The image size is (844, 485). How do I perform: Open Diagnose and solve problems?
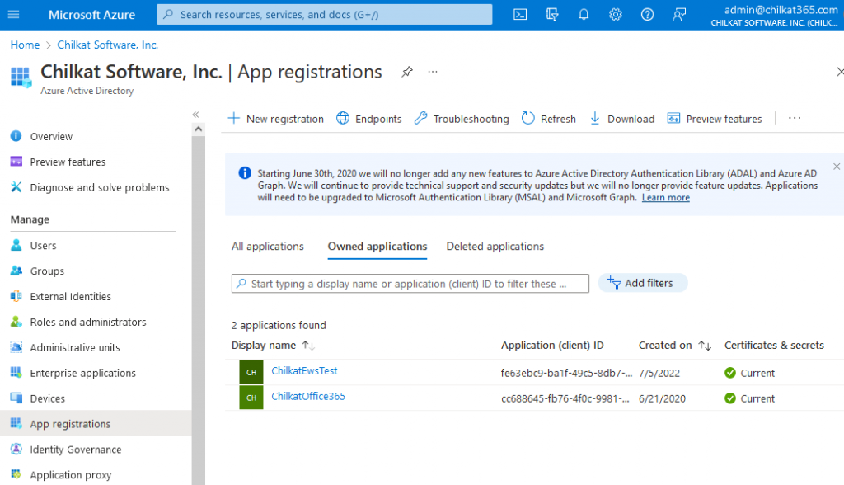[98, 187]
